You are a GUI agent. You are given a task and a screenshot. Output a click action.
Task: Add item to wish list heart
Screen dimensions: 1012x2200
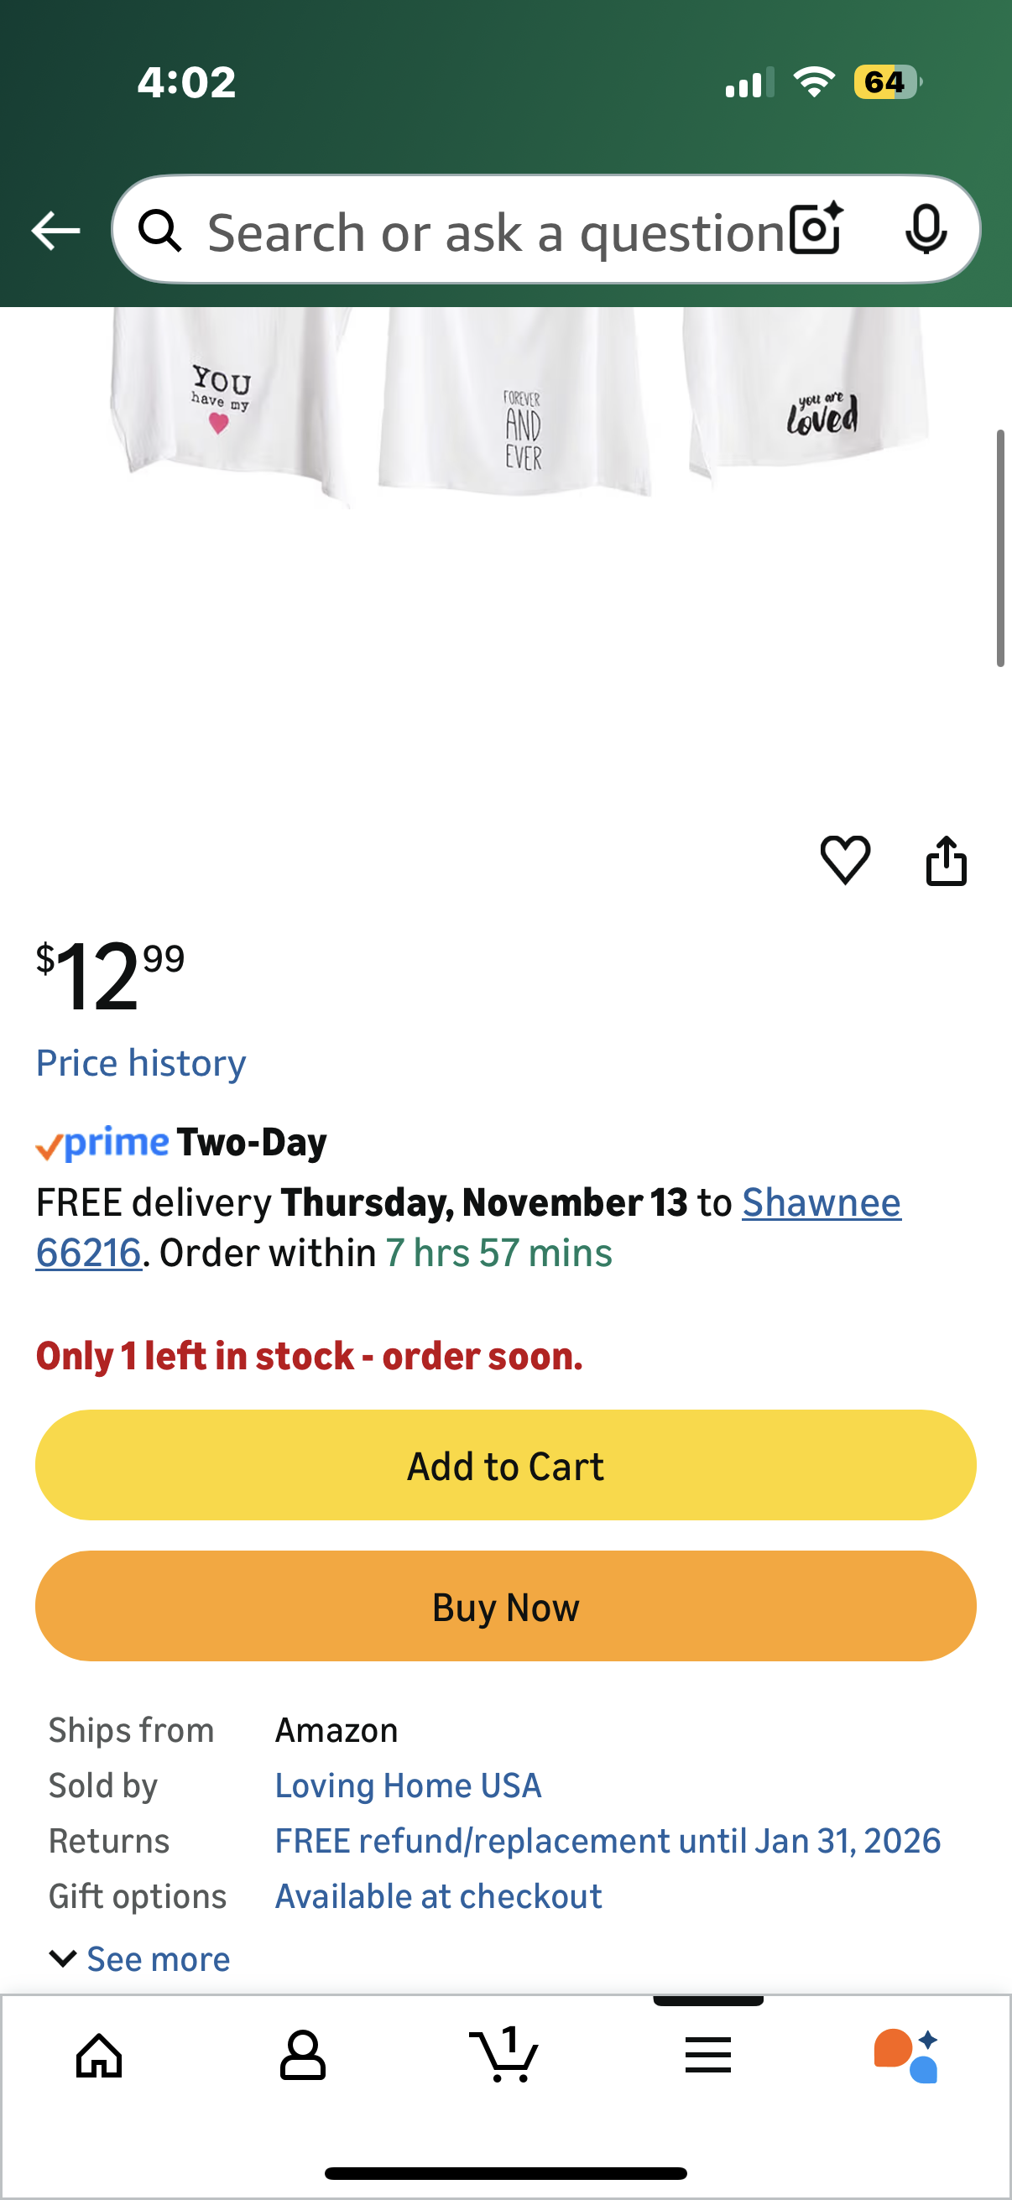[845, 859]
